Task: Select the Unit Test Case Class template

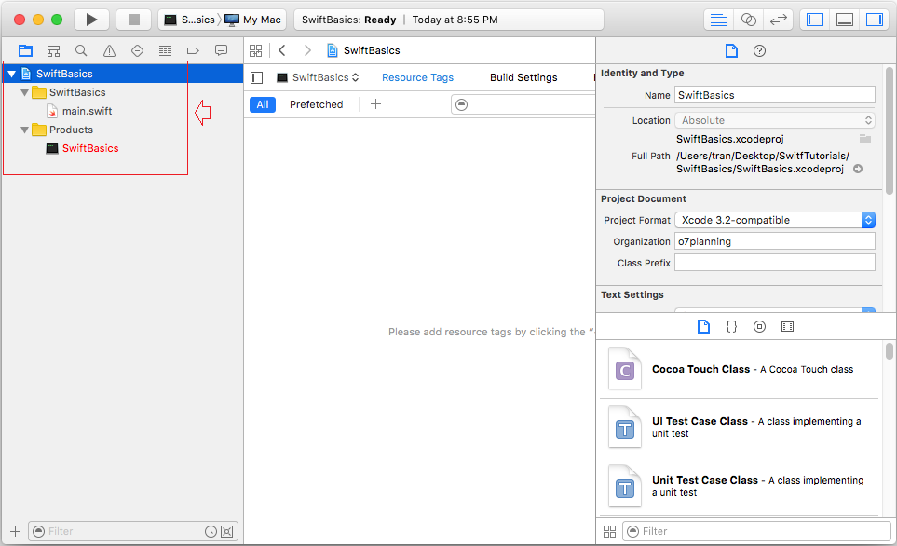Action: pyautogui.click(x=739, y=486)
